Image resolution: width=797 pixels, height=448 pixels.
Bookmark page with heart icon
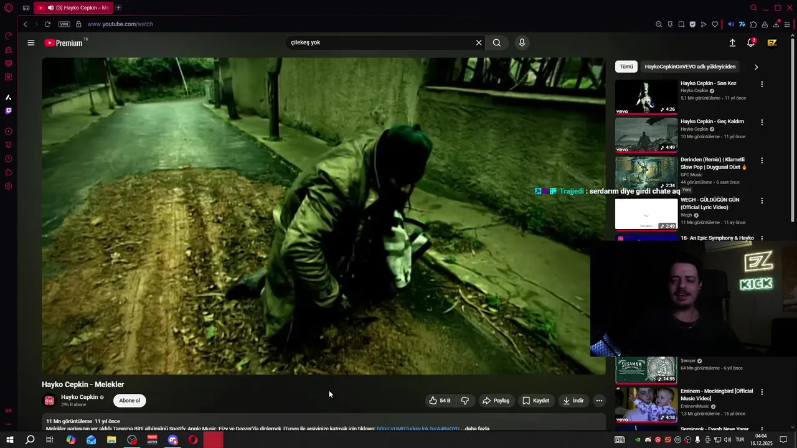click(715, 24)
